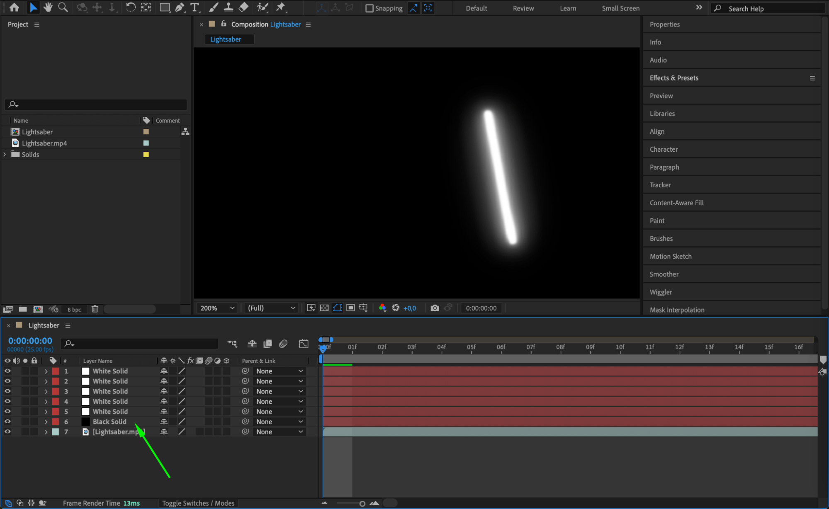
Task: Click the trash icon in Project panel
Action: click(x=95, y=309)
